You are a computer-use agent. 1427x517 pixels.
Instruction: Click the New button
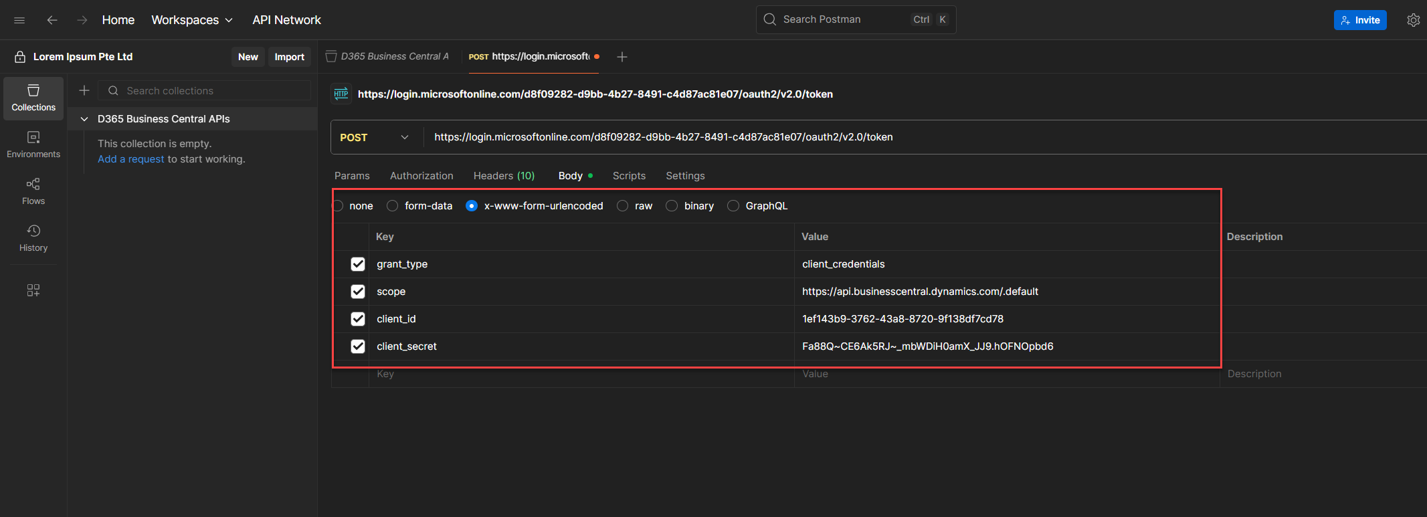tap(248, 57)
